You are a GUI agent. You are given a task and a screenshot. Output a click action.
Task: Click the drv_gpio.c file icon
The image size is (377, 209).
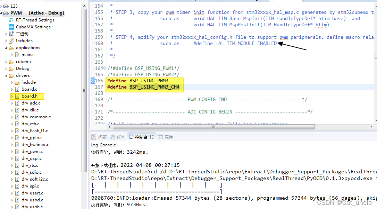pyautogui.click(x=17, y=138)
